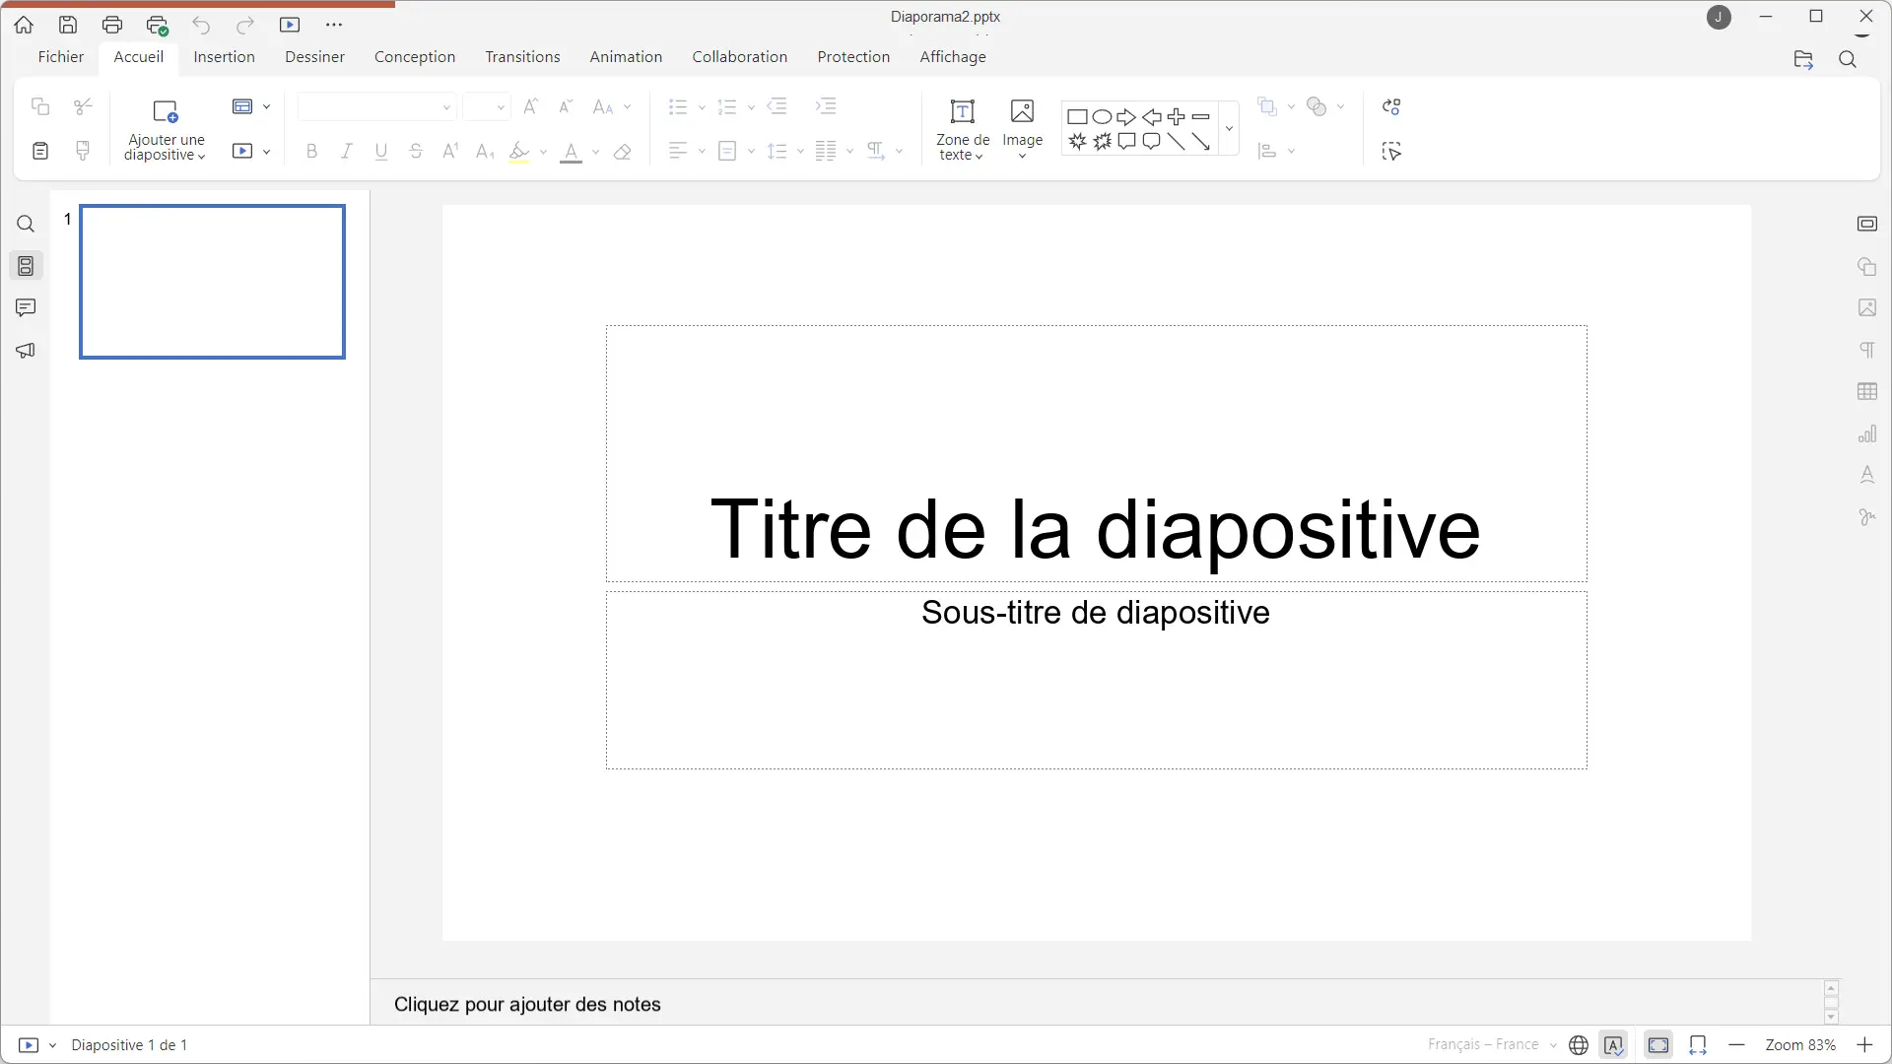1892x1064 pixels.
Task: Click Fit to slide in the status bar
Action: click(x=1659, y=1045)
